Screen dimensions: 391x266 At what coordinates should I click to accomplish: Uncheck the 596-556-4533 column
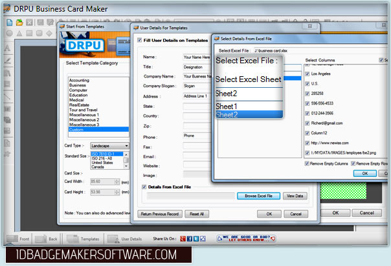pos(307,103)
